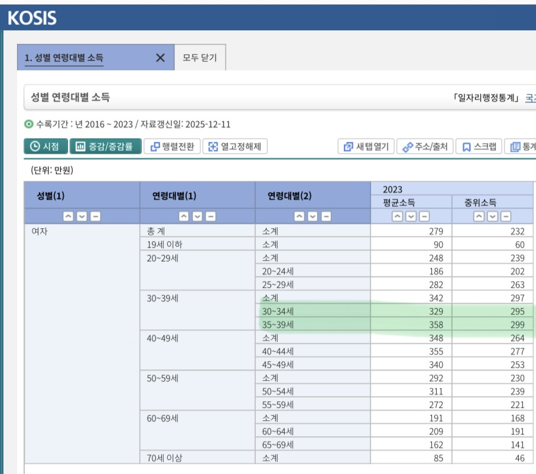Click the 시점 (time period) button
The height and width of the screenshot is (474, 536).
46,147
